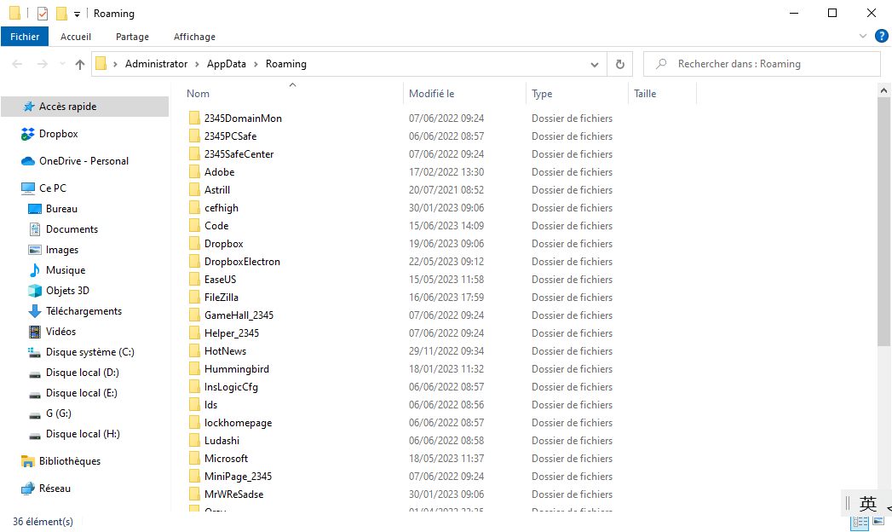Screen dimensions: 892x532
Task: Expand the chevron after Administrator in path
Action: coord(197,64)
